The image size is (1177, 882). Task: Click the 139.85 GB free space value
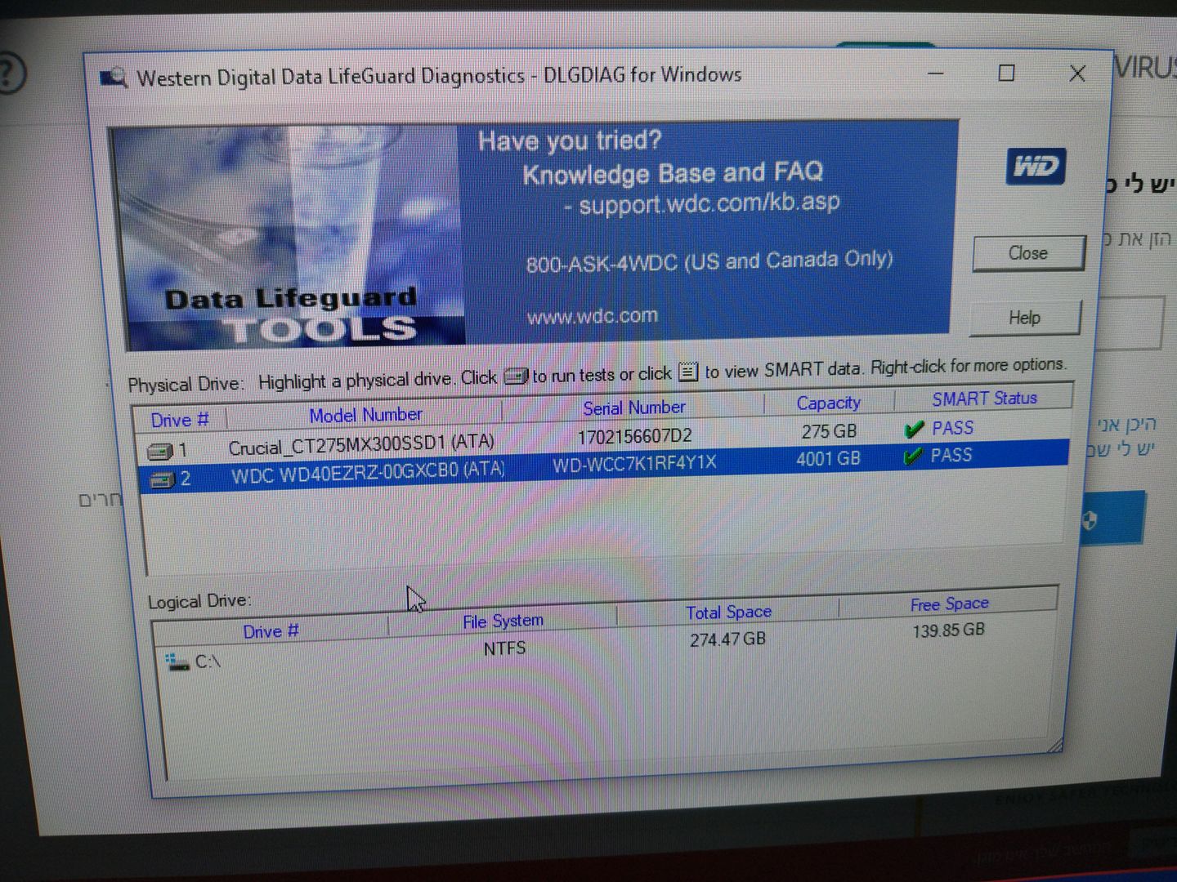pos(948,630)
